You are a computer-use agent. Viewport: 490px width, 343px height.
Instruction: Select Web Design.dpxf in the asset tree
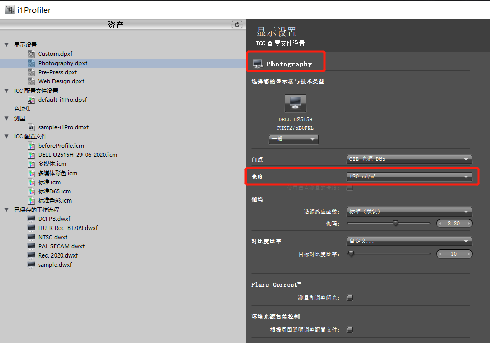61,81
